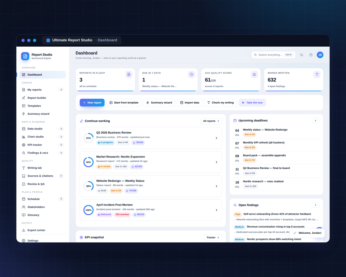Open Writing lab in the sidebar
The width and height of the screenshot is (346, 277).
pyautogui.click(x=42, y=168)
